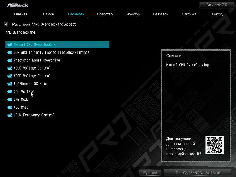Switch to the монитор tab
The width and height of the screenshot is (236, 177).
point(133,14)
